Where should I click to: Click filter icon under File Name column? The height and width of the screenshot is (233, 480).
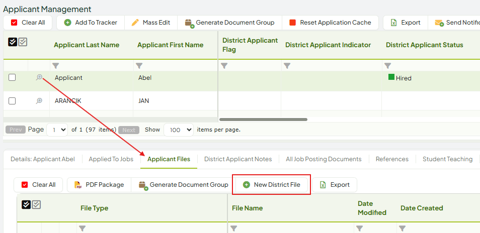pyautogui.click(x=233, y=228)
